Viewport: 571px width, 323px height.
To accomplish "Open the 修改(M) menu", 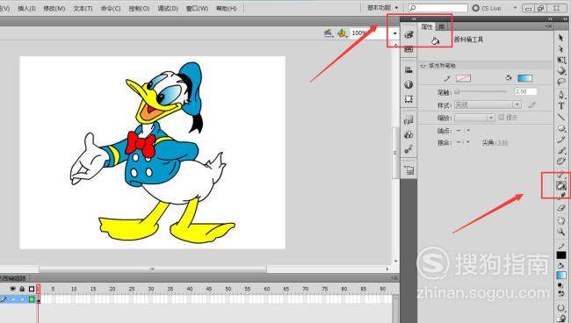I will coord(54,8).
